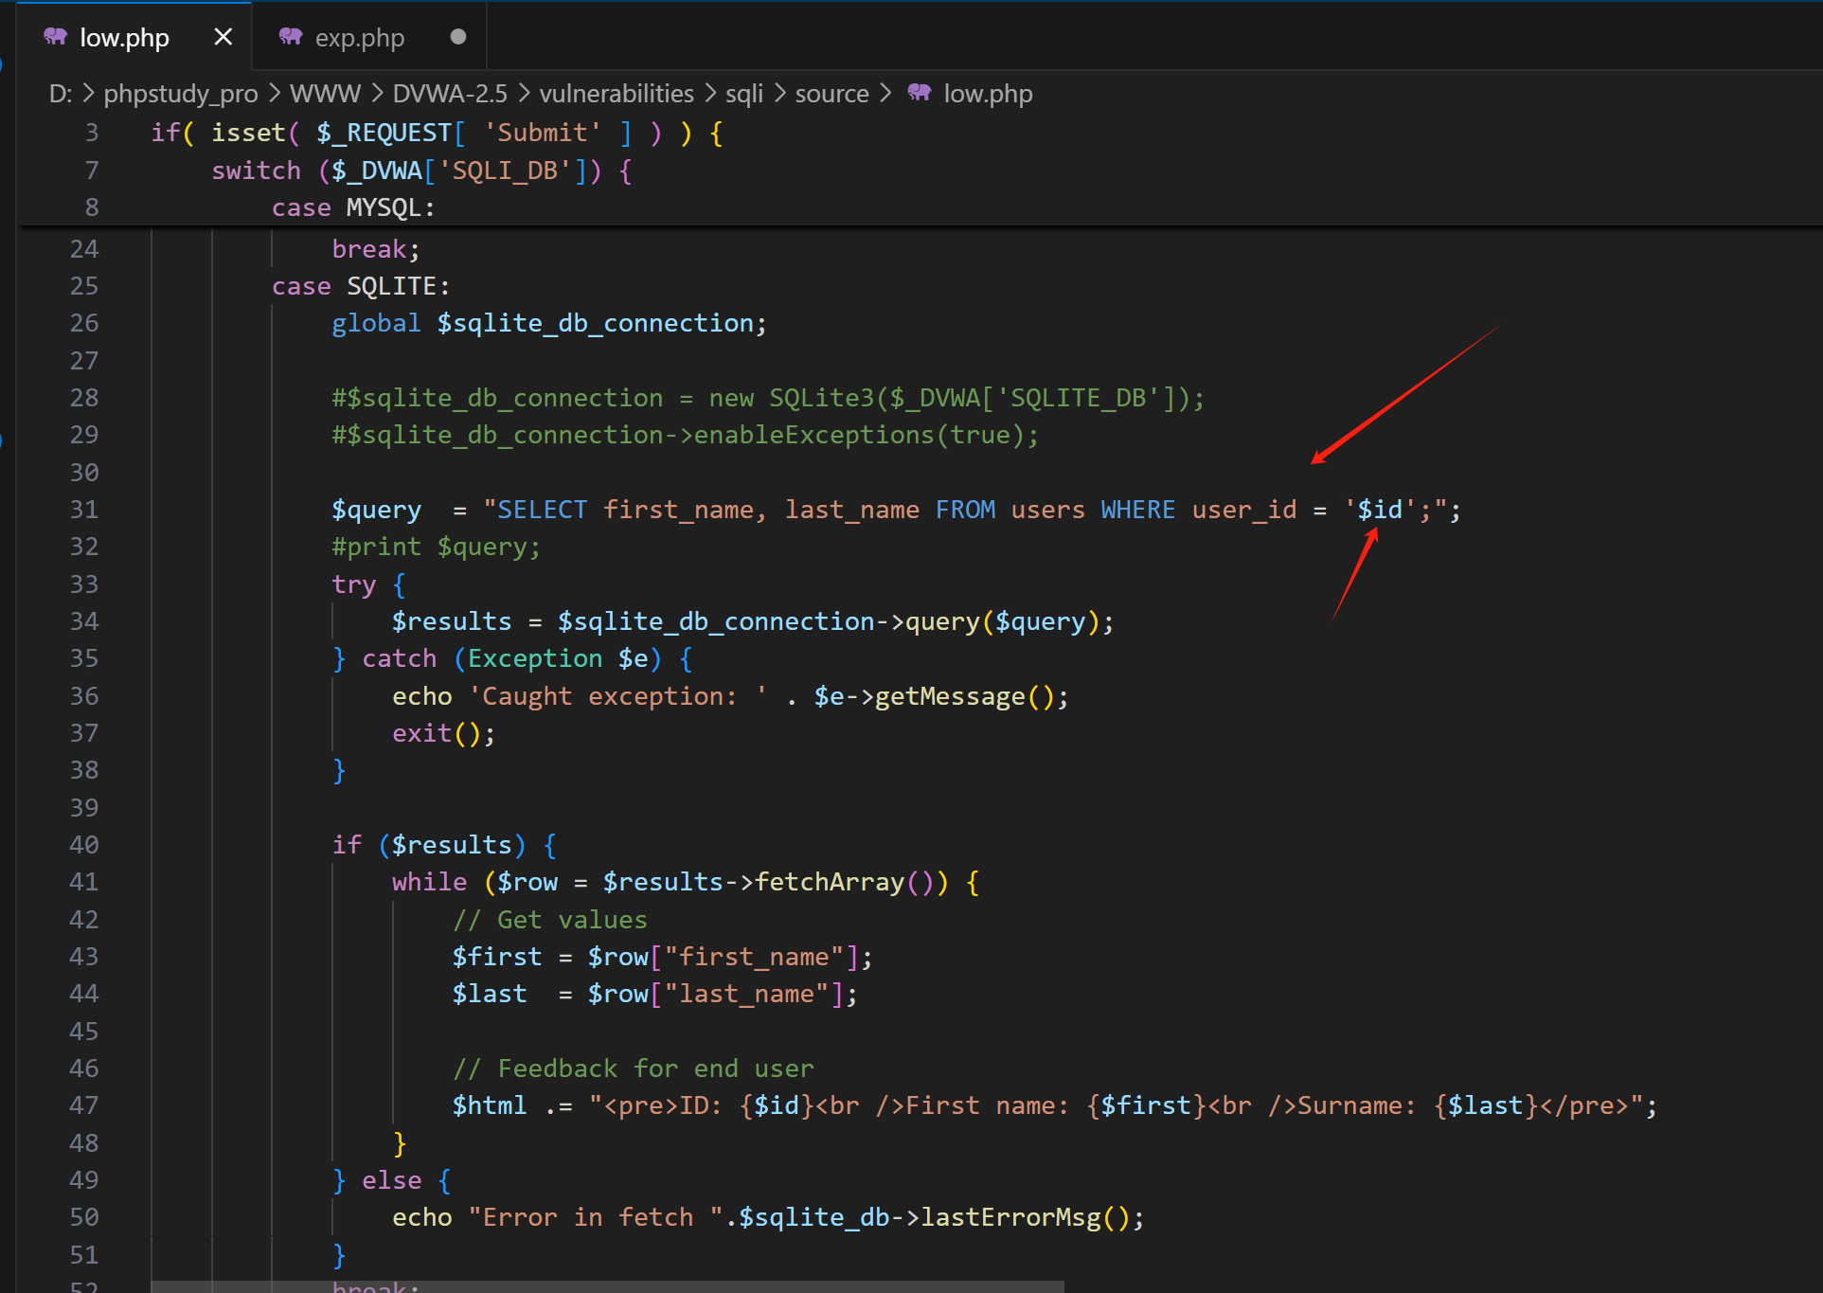Click the source breadcrumb item
Screen dimensions: 1823x1293
(x=831, y=94)
